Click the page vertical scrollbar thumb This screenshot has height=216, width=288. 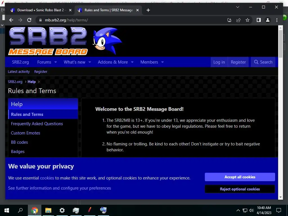(x=280, y=44)
